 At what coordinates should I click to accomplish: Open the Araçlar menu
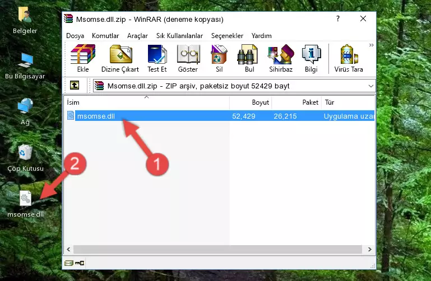click(x=137, y=36)
